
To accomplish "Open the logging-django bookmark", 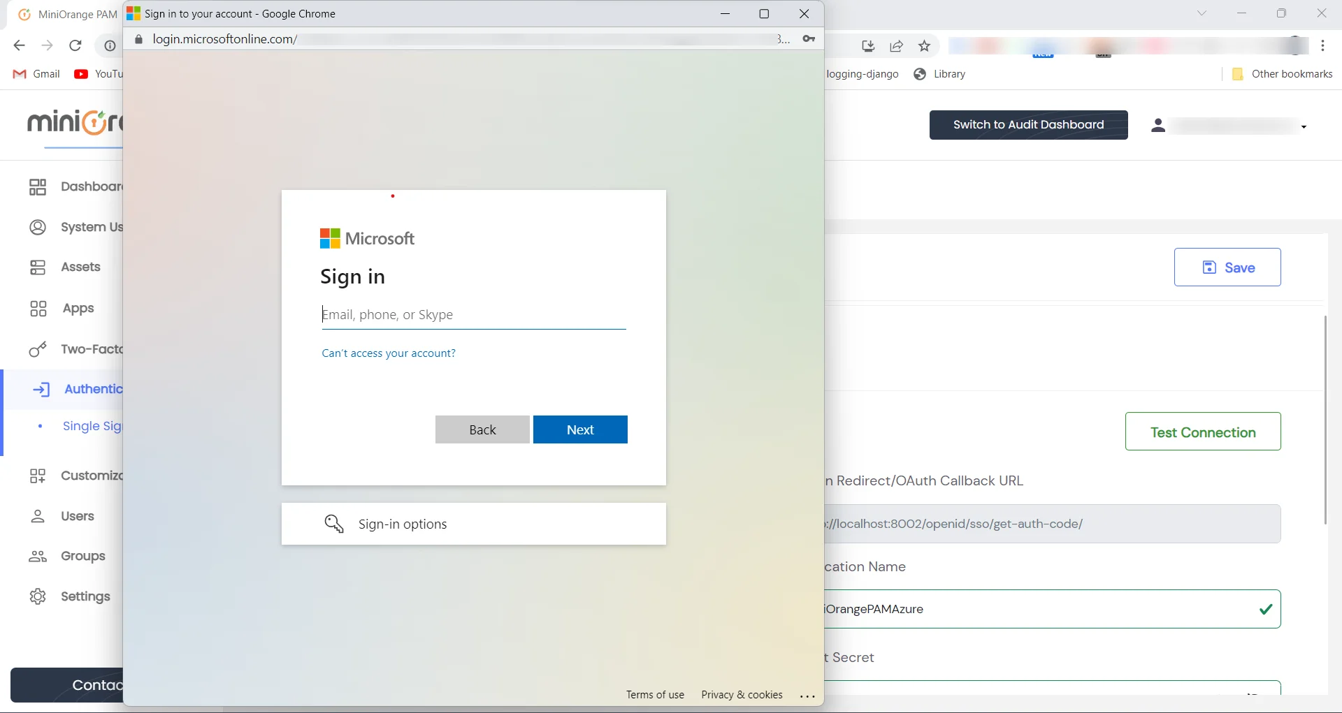I will tap(863, 74).
